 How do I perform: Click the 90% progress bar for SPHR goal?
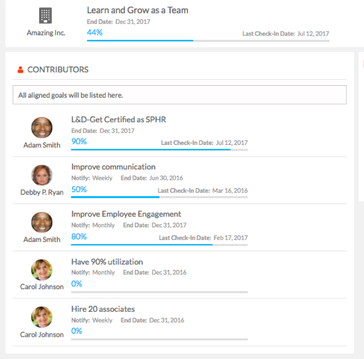pos(159,150)
